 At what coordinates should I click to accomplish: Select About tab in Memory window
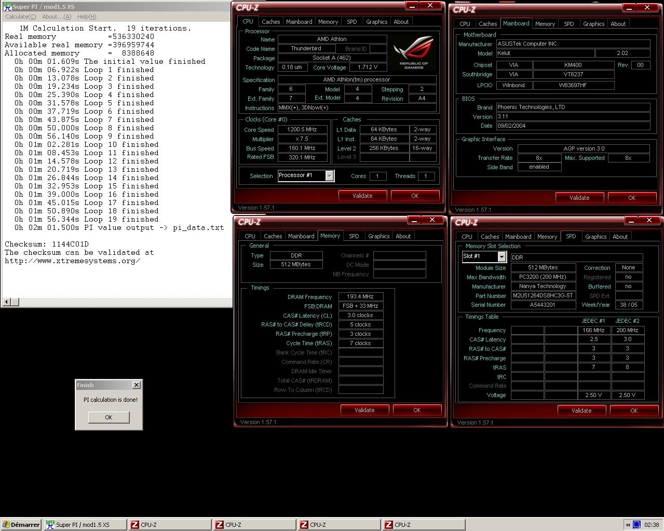tap(403, 236)
